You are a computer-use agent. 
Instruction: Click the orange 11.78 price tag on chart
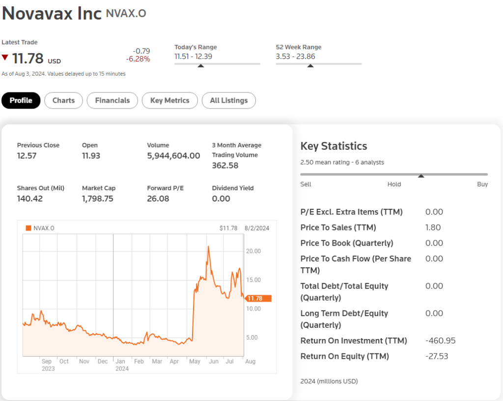click(x=258, y=298)
